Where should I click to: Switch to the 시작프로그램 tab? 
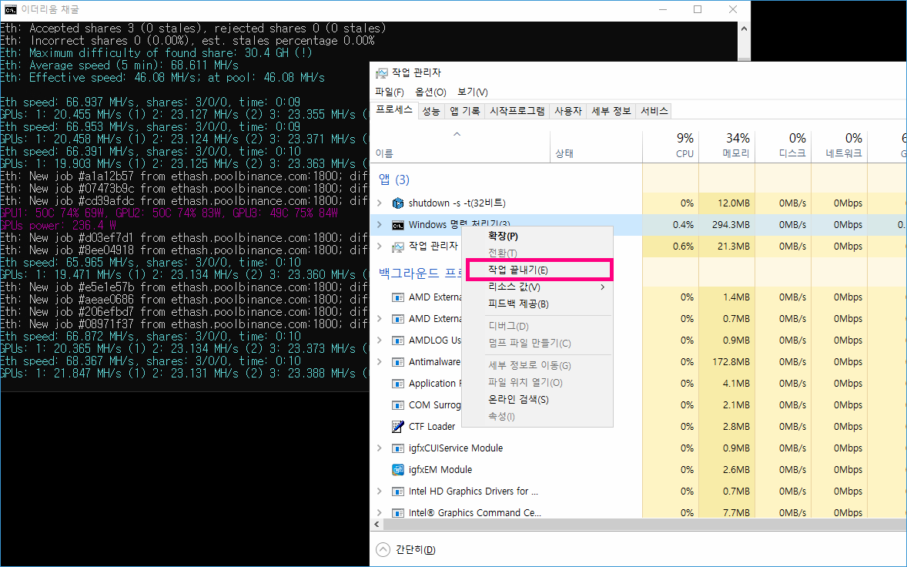pos(517,111)
